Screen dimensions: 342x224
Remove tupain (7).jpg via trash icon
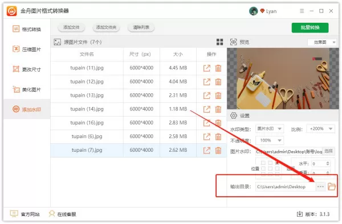(218, 150)
